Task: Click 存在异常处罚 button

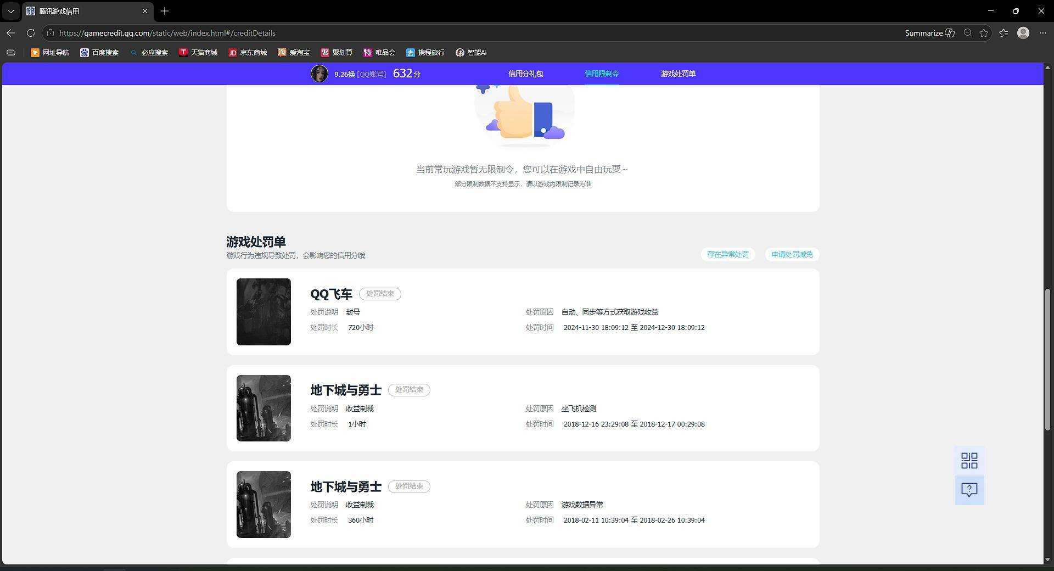Action: point(728,254)
